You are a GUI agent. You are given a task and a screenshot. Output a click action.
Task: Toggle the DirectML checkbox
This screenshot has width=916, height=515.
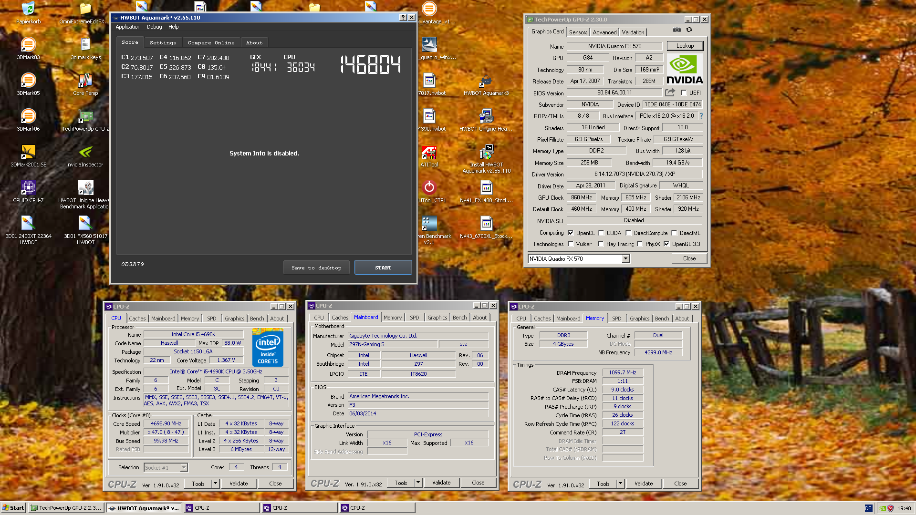point(674,233)
